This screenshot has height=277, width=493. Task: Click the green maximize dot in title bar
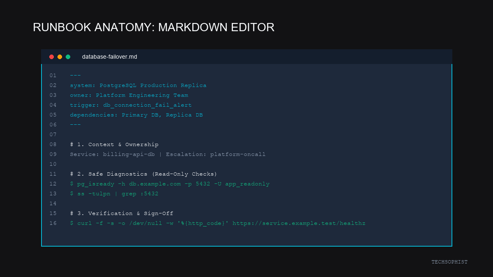[68, 57]
